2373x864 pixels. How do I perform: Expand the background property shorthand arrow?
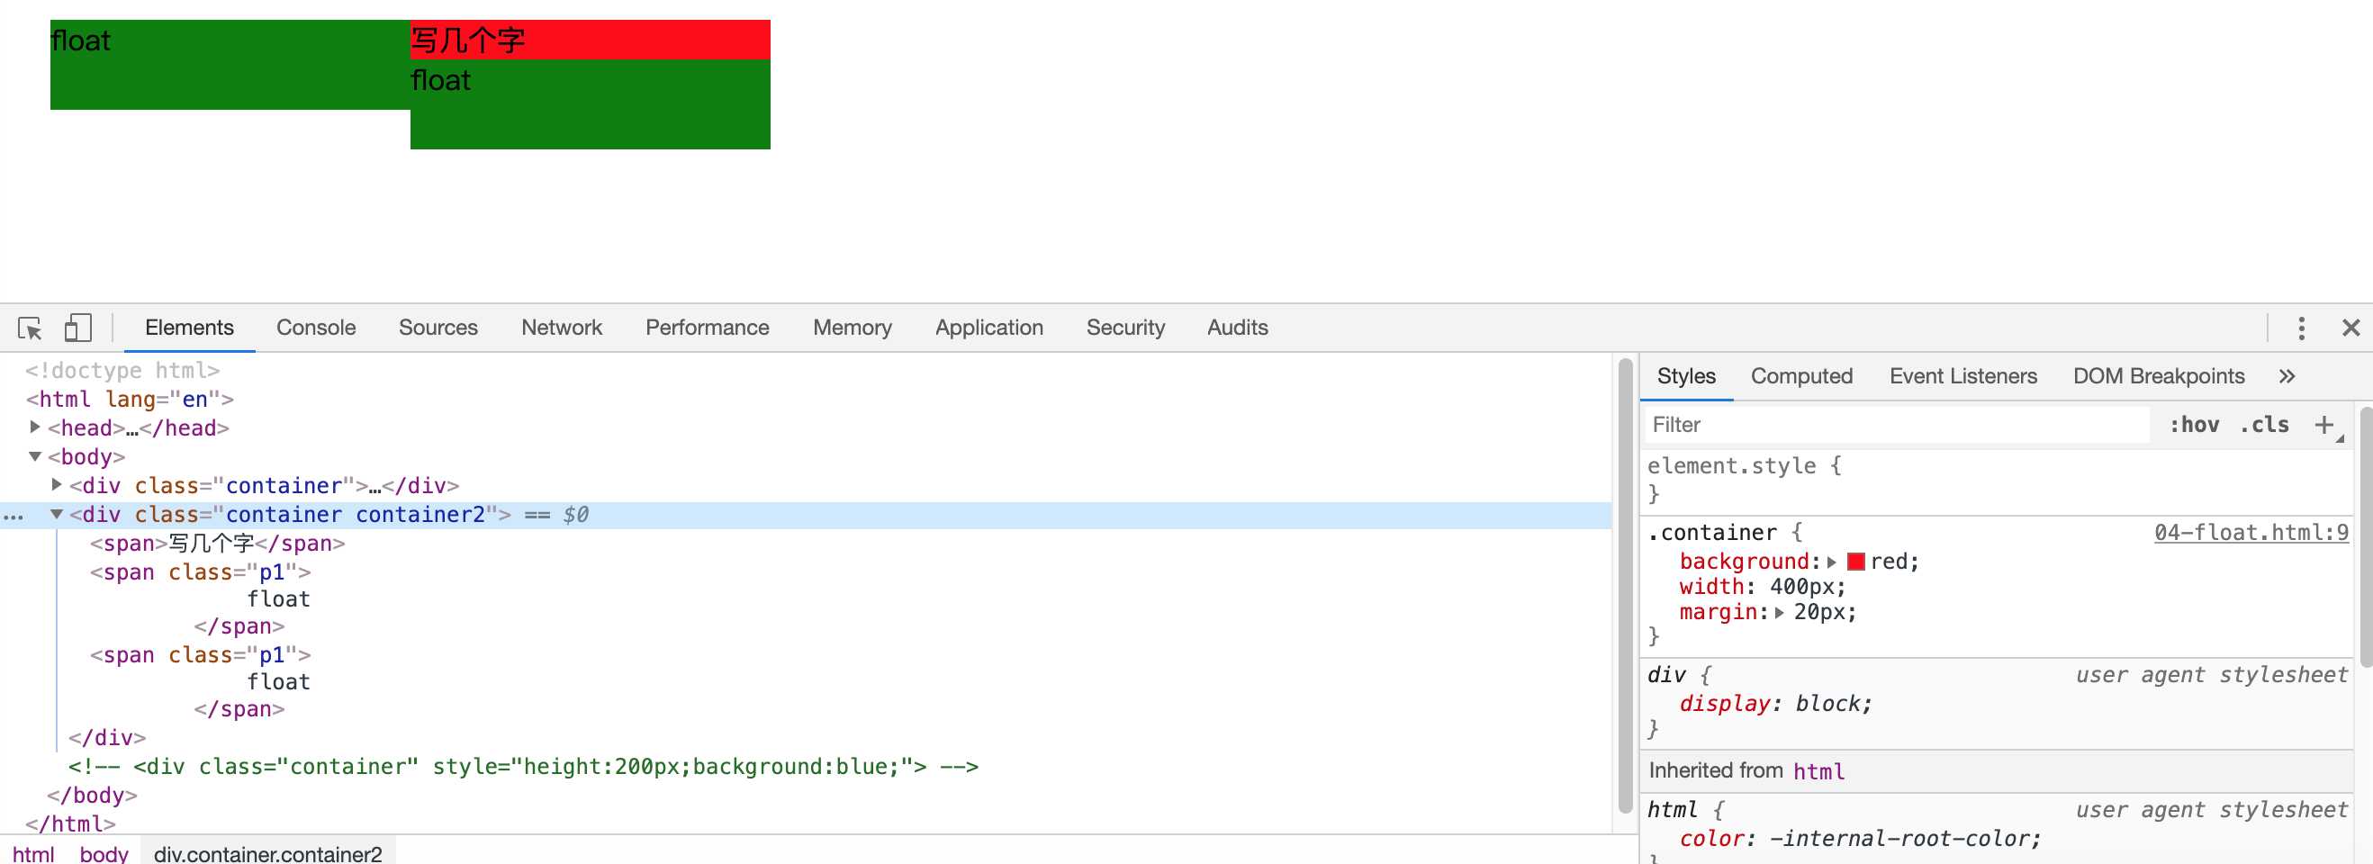[1832, 562]
